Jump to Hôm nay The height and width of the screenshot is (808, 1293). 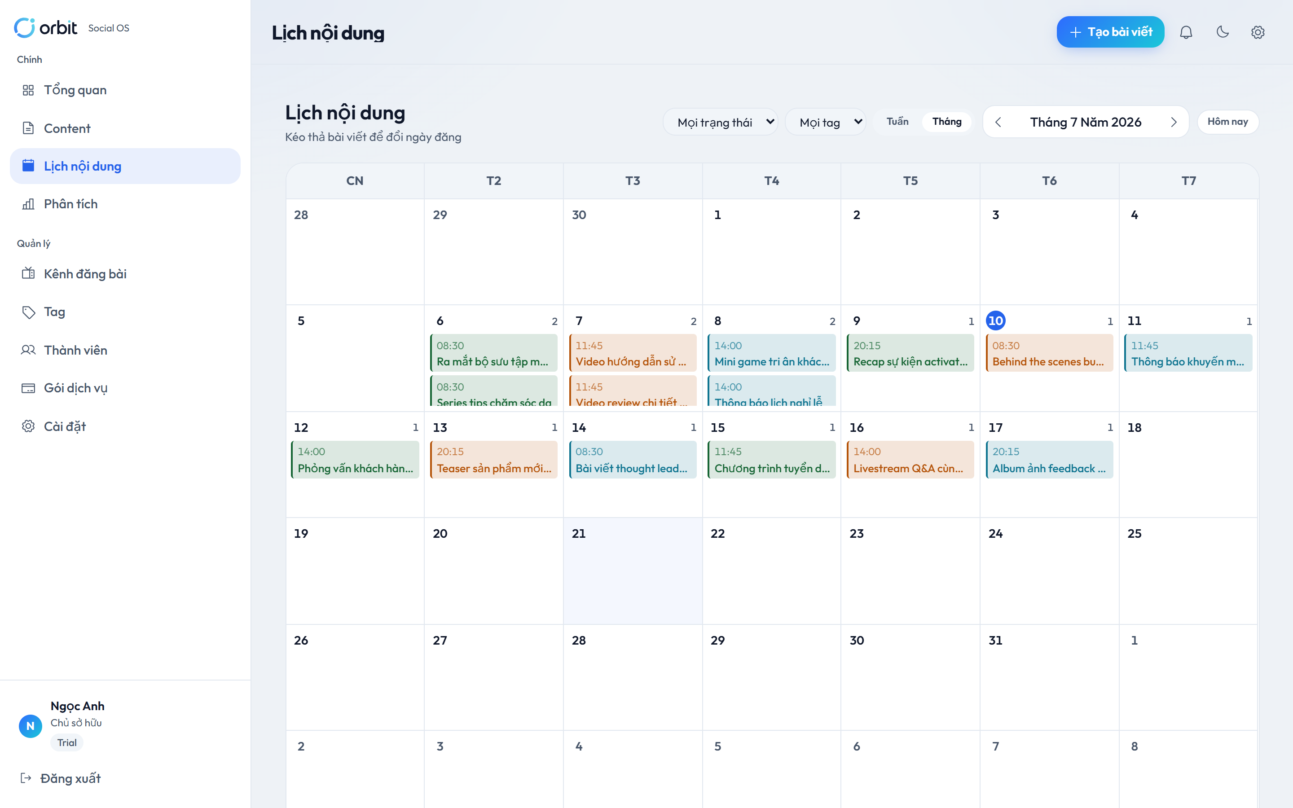tap(1228, 122)
